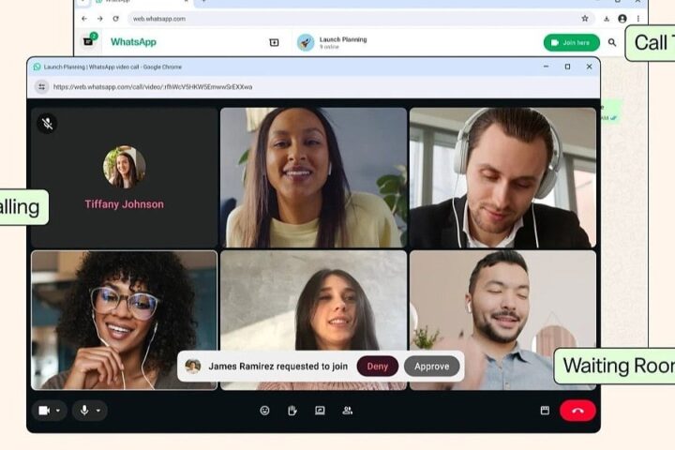Change the call layout view icon
This screenshot has width=675, height=450.
coord(545,411)
